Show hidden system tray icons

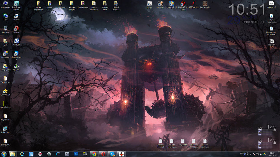250,154
